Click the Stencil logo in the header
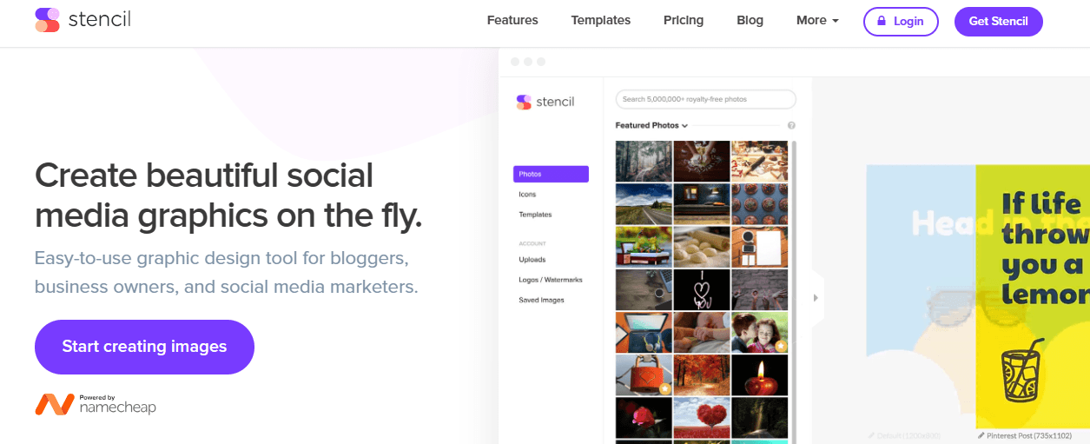Image resolution: width=1090 pixels, height=444 pixels. click(x=83, y=20)
